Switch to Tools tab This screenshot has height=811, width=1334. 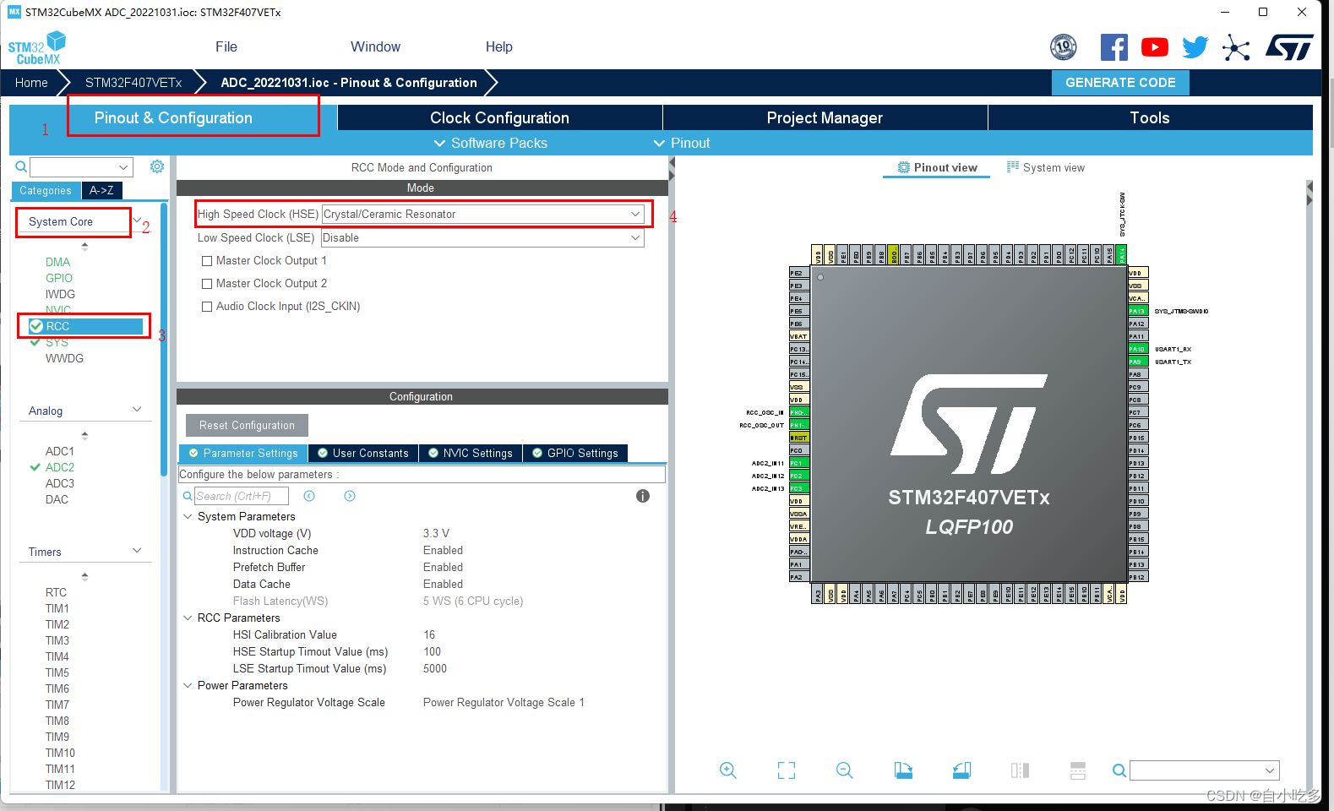click(1150, 117)
